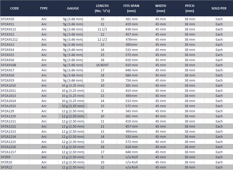The width and height of the screenshot is (233, 170).
Task: Click gauge cell in SPZA1010 row
Action: (73, 85)
